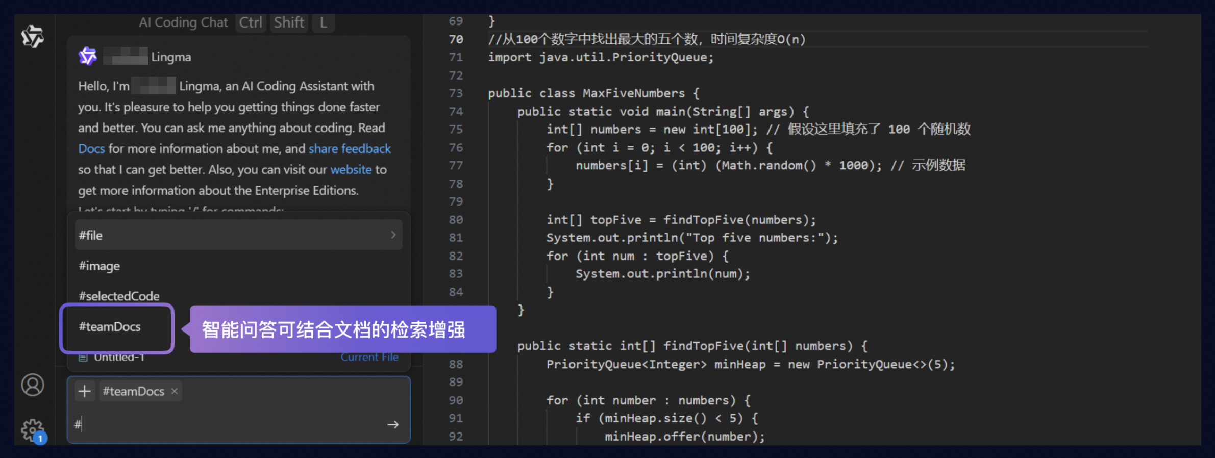
Task: Remove the #teamDocs tag chip
Action: (x=175, y=391)
